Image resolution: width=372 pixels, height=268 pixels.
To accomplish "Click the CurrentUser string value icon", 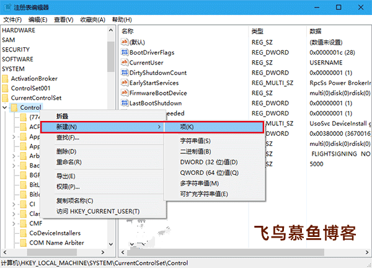I will click(x=125, y=63).
